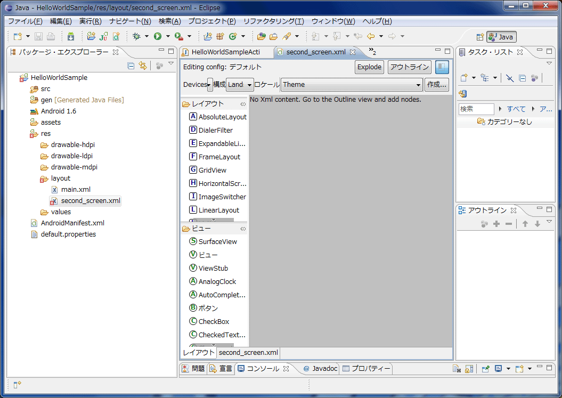Switch to the second_screen.xml bottom editor tab
Image resolution: width=562 pixels, height=398 pixels.
[x=248, y=353]
